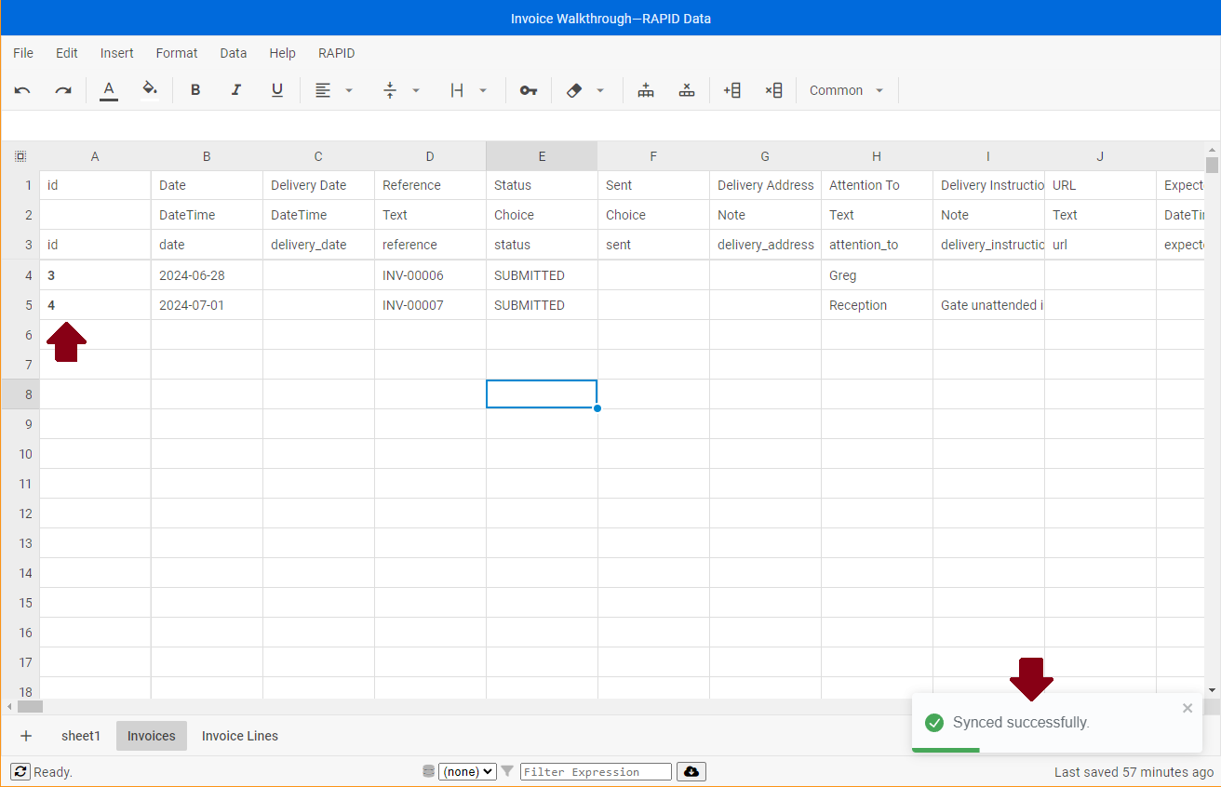The width and height of the screenshot is (1221, 787).
Task: Click the scroll left arrow
Action: click(x=8, y=707)
